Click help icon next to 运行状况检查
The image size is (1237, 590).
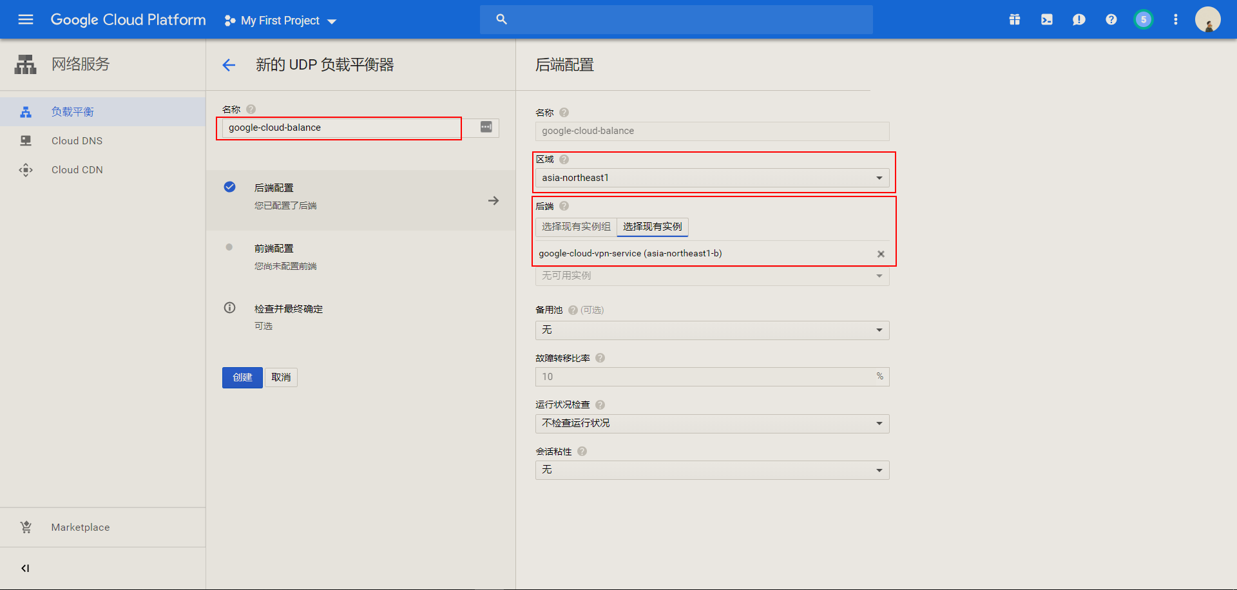coord(600,405)
